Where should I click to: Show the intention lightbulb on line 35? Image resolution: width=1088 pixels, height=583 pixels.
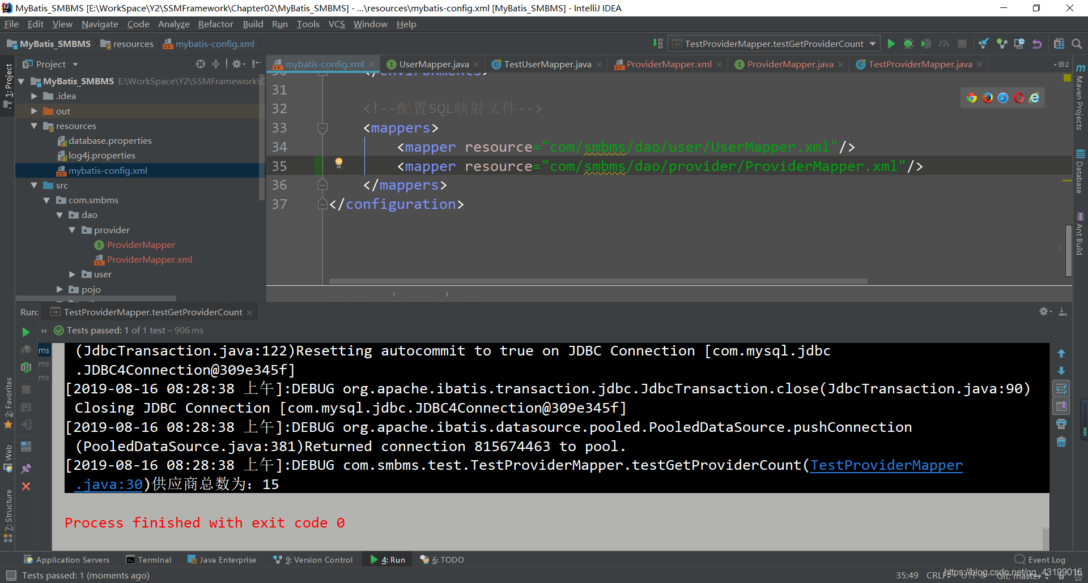(x=339, y=163)
